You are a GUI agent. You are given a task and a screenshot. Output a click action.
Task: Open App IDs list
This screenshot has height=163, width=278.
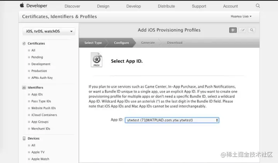pos(37,95)
